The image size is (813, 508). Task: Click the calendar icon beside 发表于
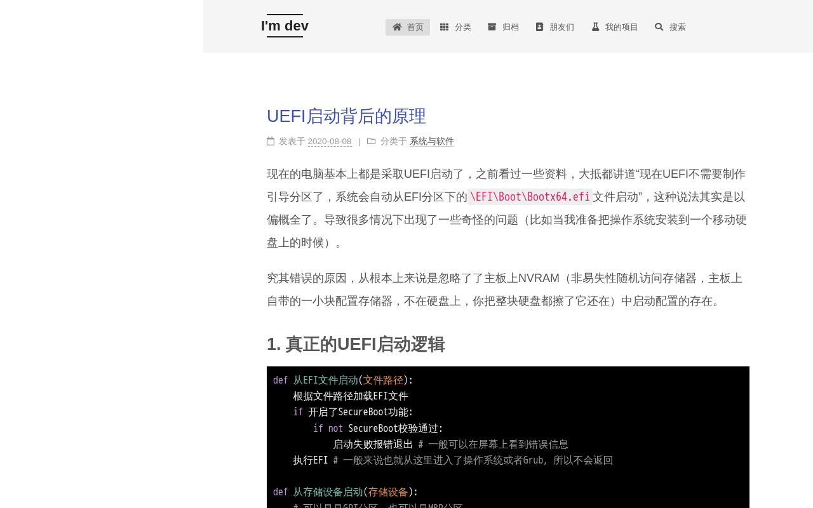point(271,141)
